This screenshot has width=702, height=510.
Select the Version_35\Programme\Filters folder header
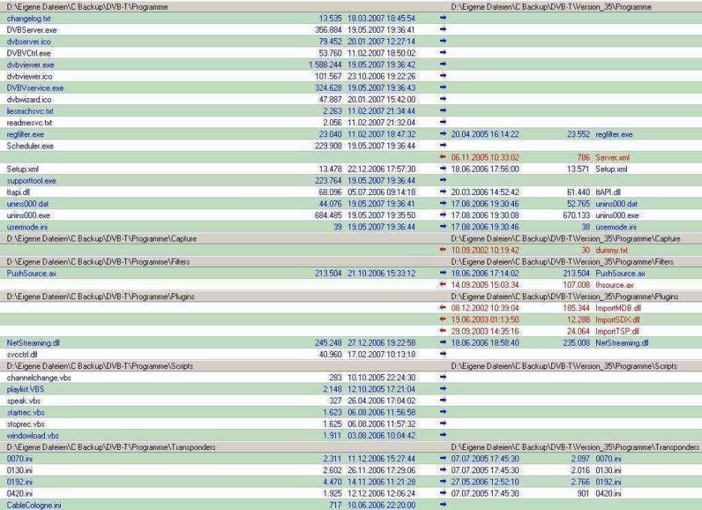(563, 262)
